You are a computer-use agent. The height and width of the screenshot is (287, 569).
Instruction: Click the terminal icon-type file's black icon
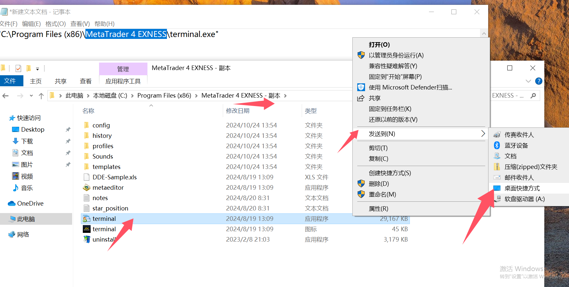pyautogui.click(x=86, y=229)
